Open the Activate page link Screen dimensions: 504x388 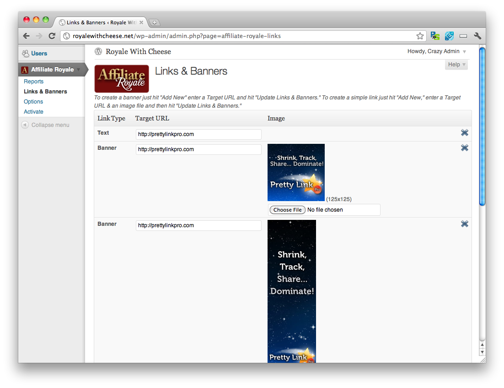33,111
